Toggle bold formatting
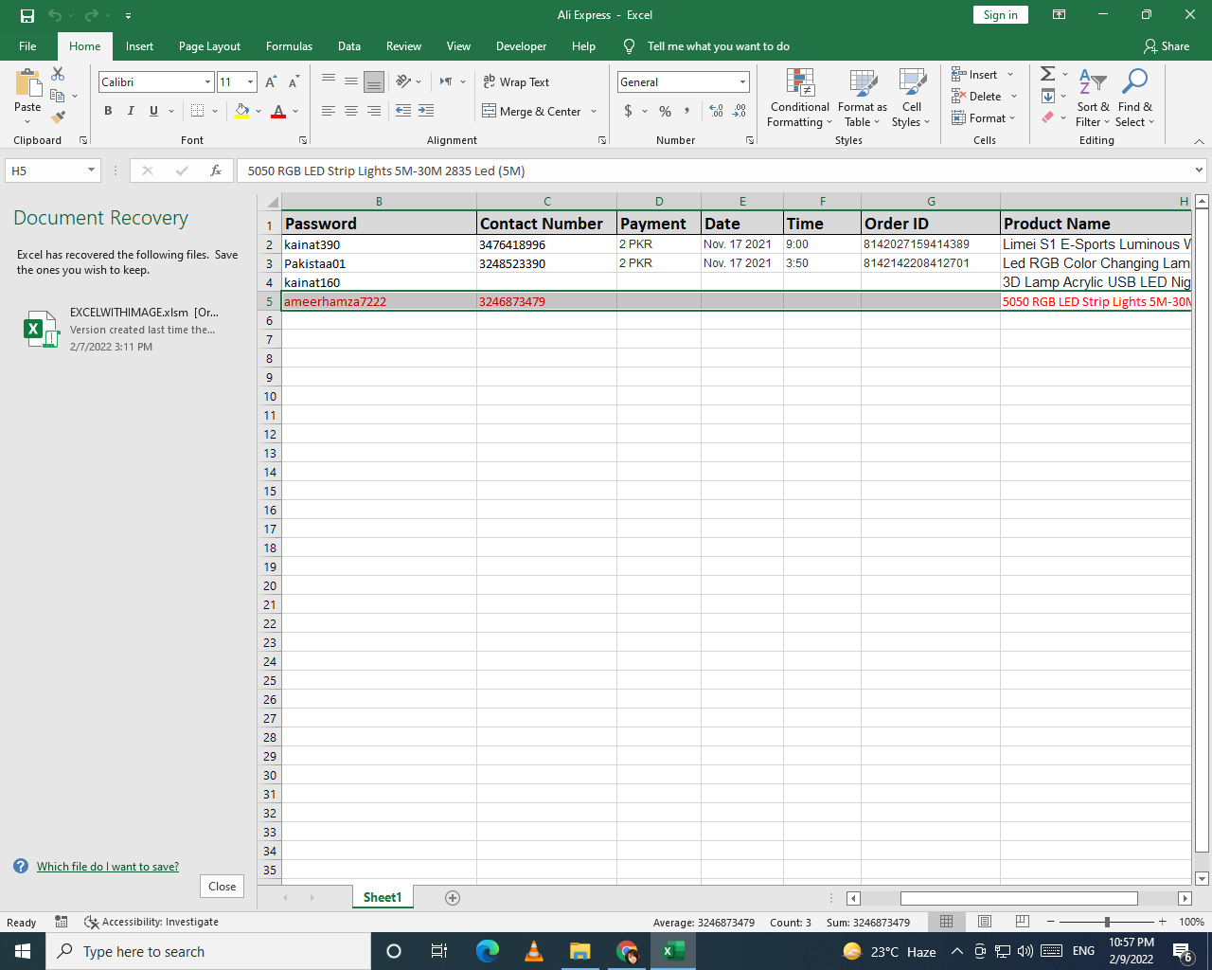Screen dimensions: 1212x970 [108, 111]
